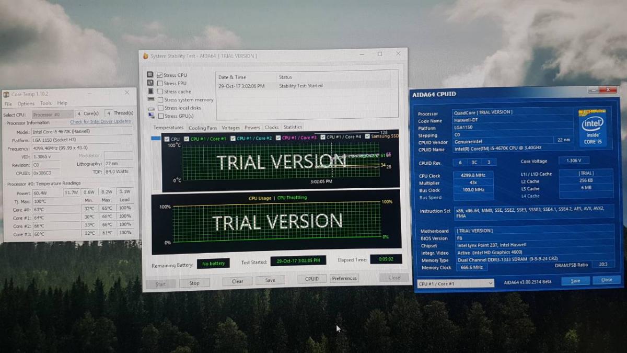Switch to the Powers tab
Screen dimensions: 627x353
tap(252, 128)
